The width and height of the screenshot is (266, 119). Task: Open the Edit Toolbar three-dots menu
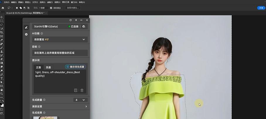pyautogui.click(x=1, y=97)
